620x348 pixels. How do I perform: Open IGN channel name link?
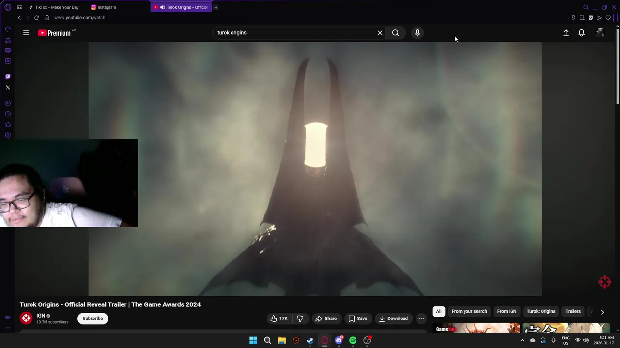pyautogui.click(x=41, y=316)
